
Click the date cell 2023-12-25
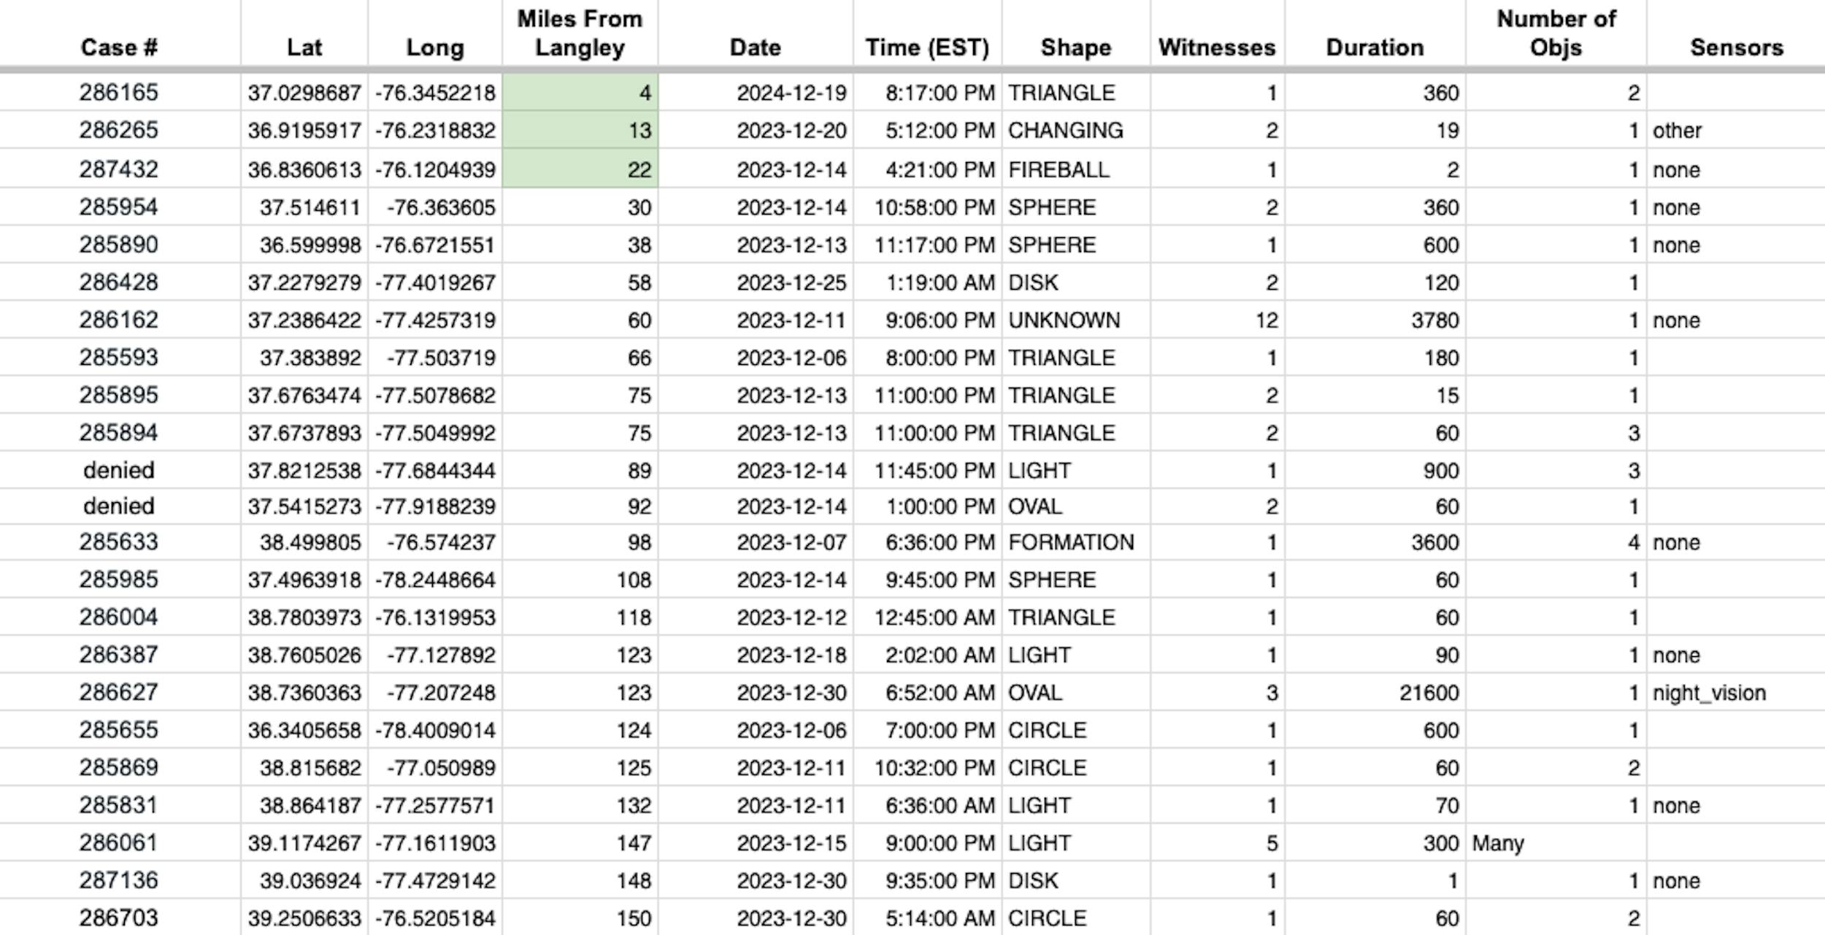click(x=791, y=282)
